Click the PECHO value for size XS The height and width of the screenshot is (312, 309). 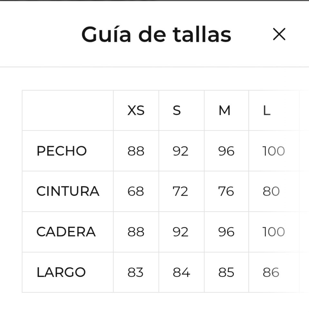pos(136,151)
